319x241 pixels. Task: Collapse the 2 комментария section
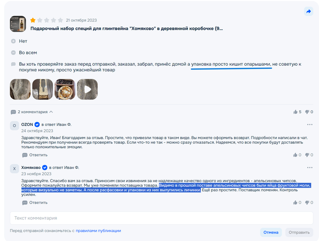[32, 112]
